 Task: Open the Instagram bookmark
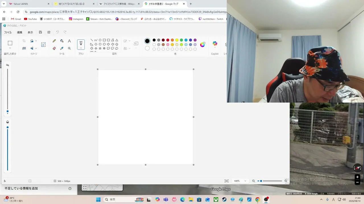click(76, 19)
